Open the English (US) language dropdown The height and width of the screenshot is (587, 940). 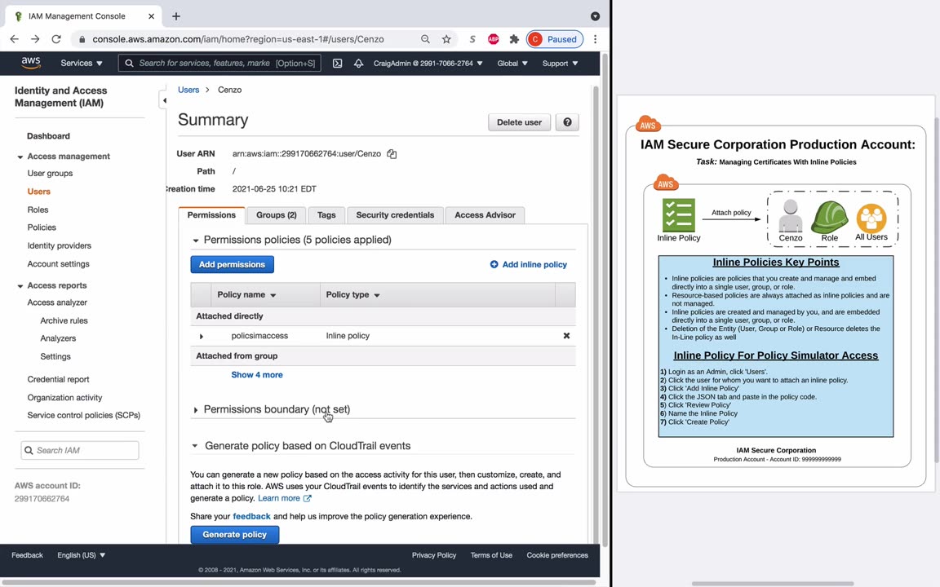[81, 555]
